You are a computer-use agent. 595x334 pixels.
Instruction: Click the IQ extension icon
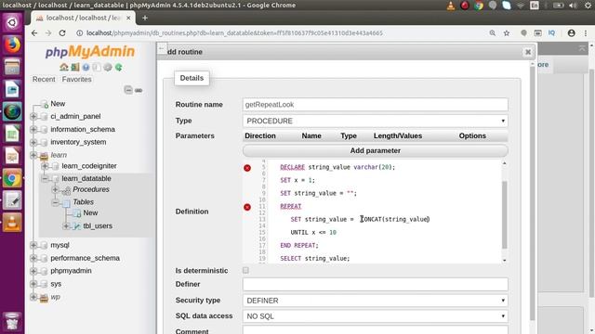[x=551, y=33]
